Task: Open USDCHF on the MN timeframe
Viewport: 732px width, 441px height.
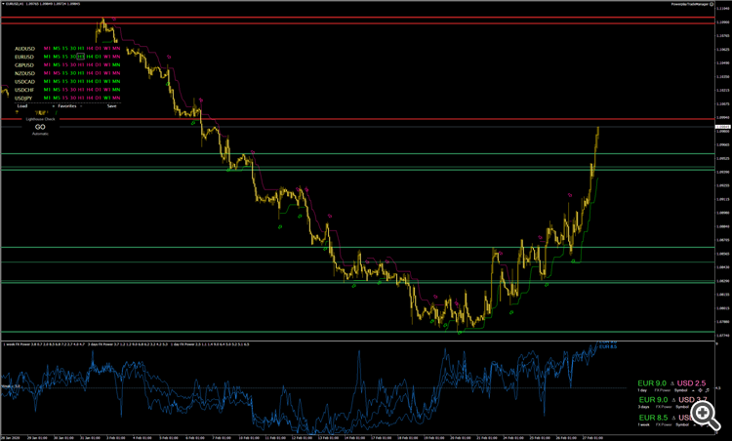Action: click(116, 90)
